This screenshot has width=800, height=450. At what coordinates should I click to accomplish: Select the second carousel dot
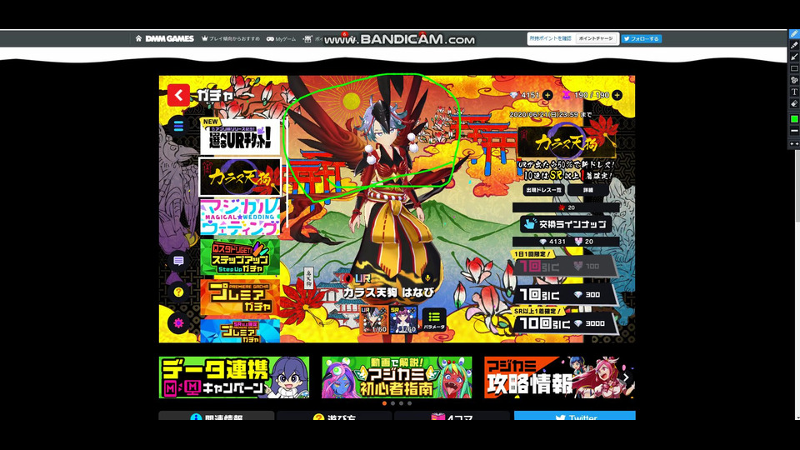[392, 403]
